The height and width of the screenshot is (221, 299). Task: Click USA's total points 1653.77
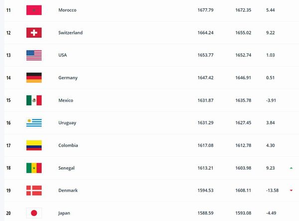[x=206, y=55]
